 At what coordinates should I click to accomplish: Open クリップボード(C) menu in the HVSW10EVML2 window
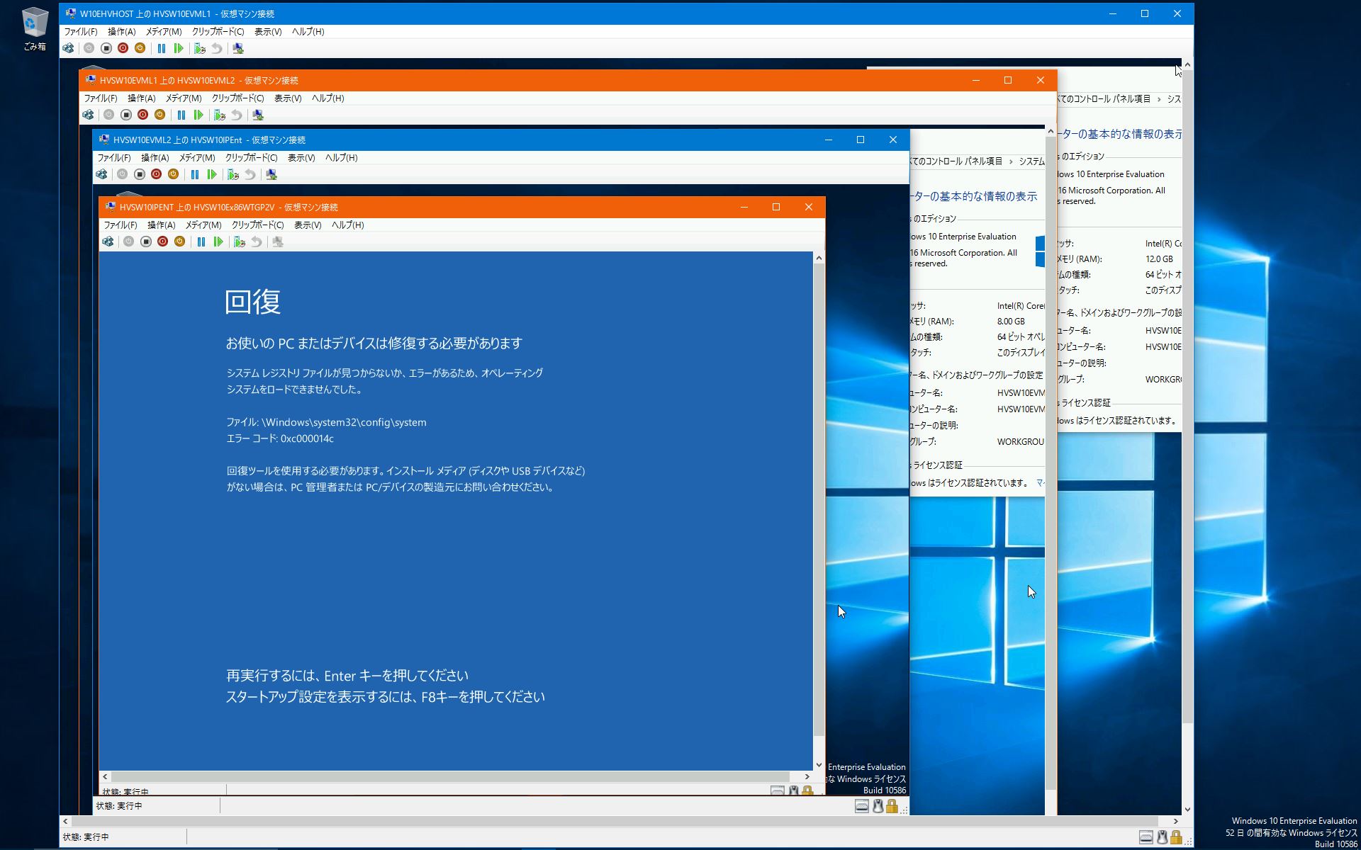click(238, 98)
